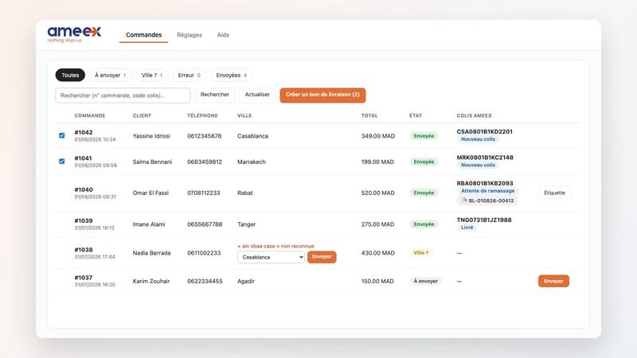637x358 pixels.
Task: Open the Commandes tab
Action: click(x=144, y=35)
